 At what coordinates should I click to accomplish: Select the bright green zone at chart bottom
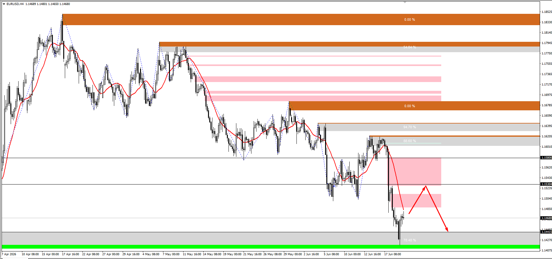click(271, 247)
